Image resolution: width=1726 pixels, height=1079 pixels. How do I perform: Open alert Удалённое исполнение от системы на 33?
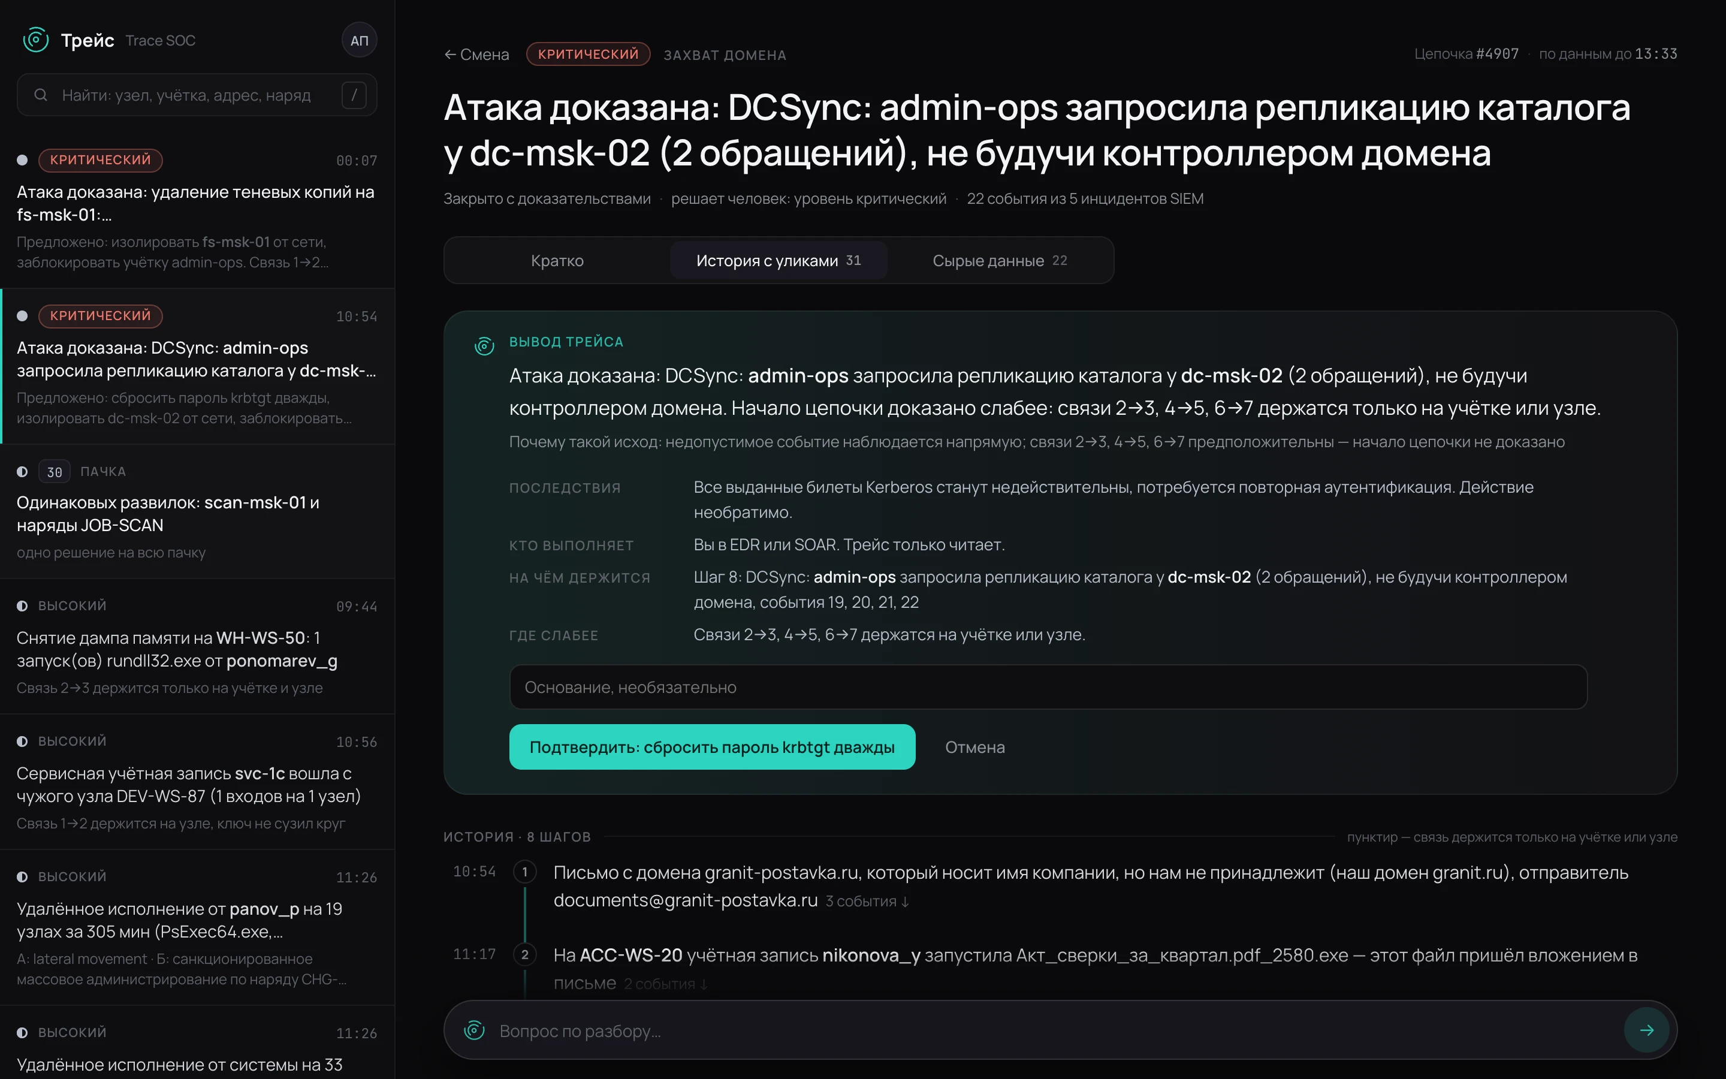click(197, 1043)
